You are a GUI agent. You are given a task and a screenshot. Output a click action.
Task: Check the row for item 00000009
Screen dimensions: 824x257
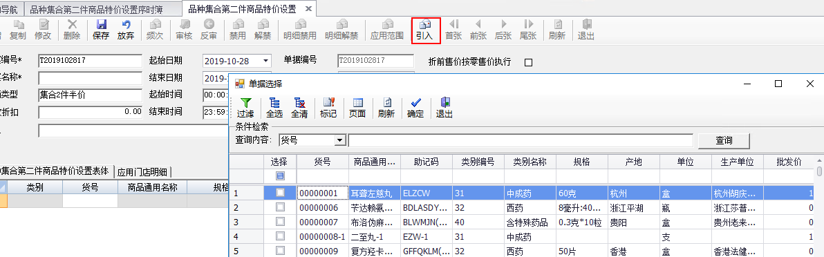coord(280,250)
